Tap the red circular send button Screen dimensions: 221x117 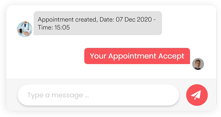pyautogui.click(x=197, y=95)
